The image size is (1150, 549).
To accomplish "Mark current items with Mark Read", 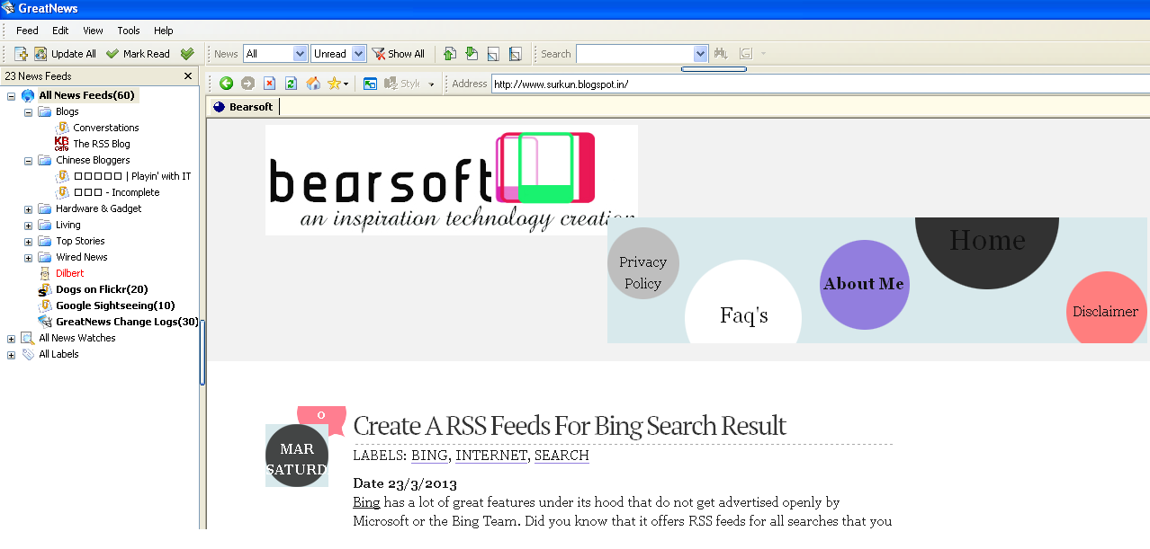I will (x=138, y=54).
